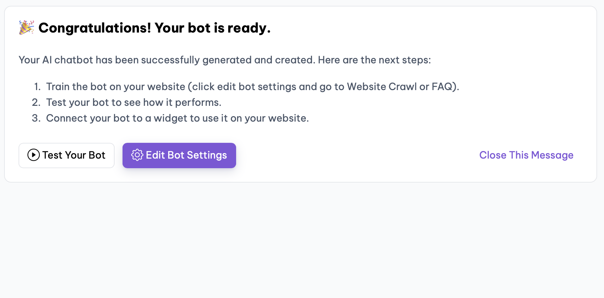Click the Test Your Bot button

(x=67, y=155)
